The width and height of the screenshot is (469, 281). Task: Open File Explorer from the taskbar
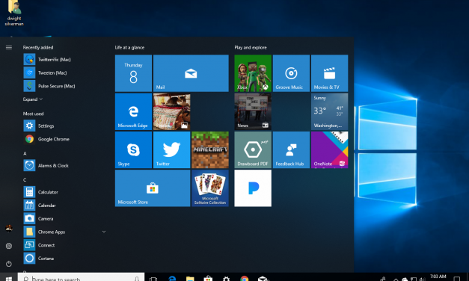(x=190, y=278)
